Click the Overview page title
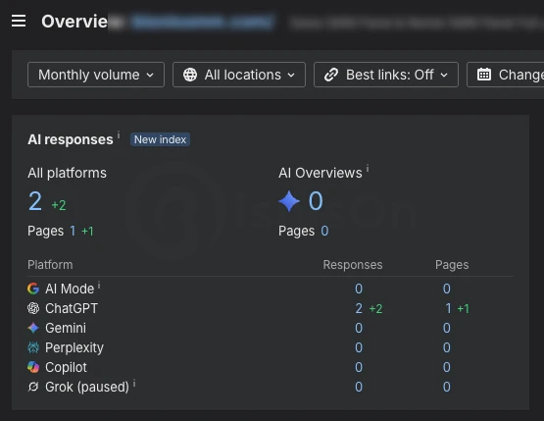Viewport: 544px width, 421px height. pyautogui.click(x=74, y=22)
